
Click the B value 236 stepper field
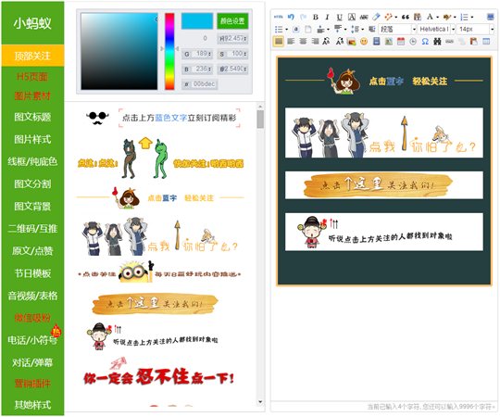click(x=197, y=69)
